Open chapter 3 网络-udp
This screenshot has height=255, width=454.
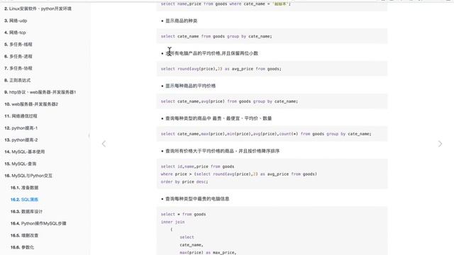[16, 21]
